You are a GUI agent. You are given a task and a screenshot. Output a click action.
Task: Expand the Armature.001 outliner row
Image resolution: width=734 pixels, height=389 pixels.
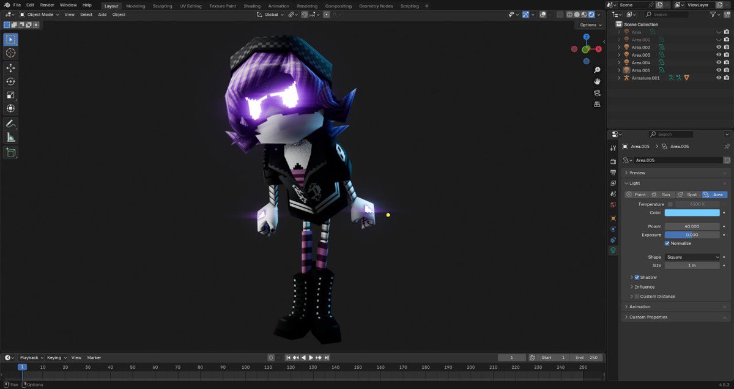click(x=619, y=78)
